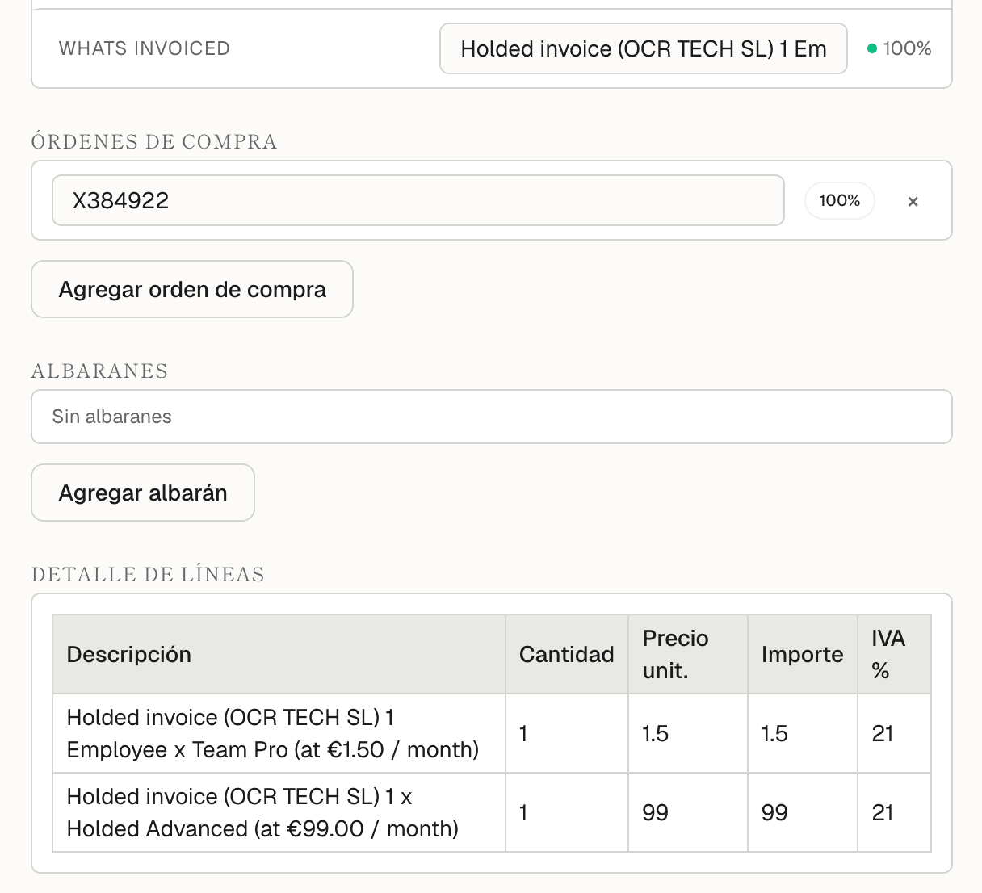Click the 100% confidence badge beside X384922
Viewport: 982px width, 893px height.
click(x=840, y=200)
